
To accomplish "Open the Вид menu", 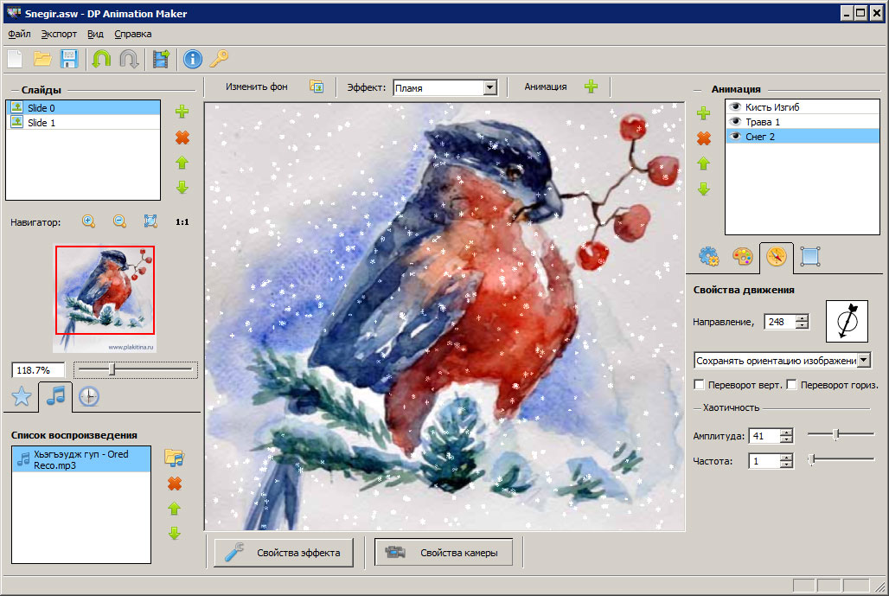I will tap(95, 34).
